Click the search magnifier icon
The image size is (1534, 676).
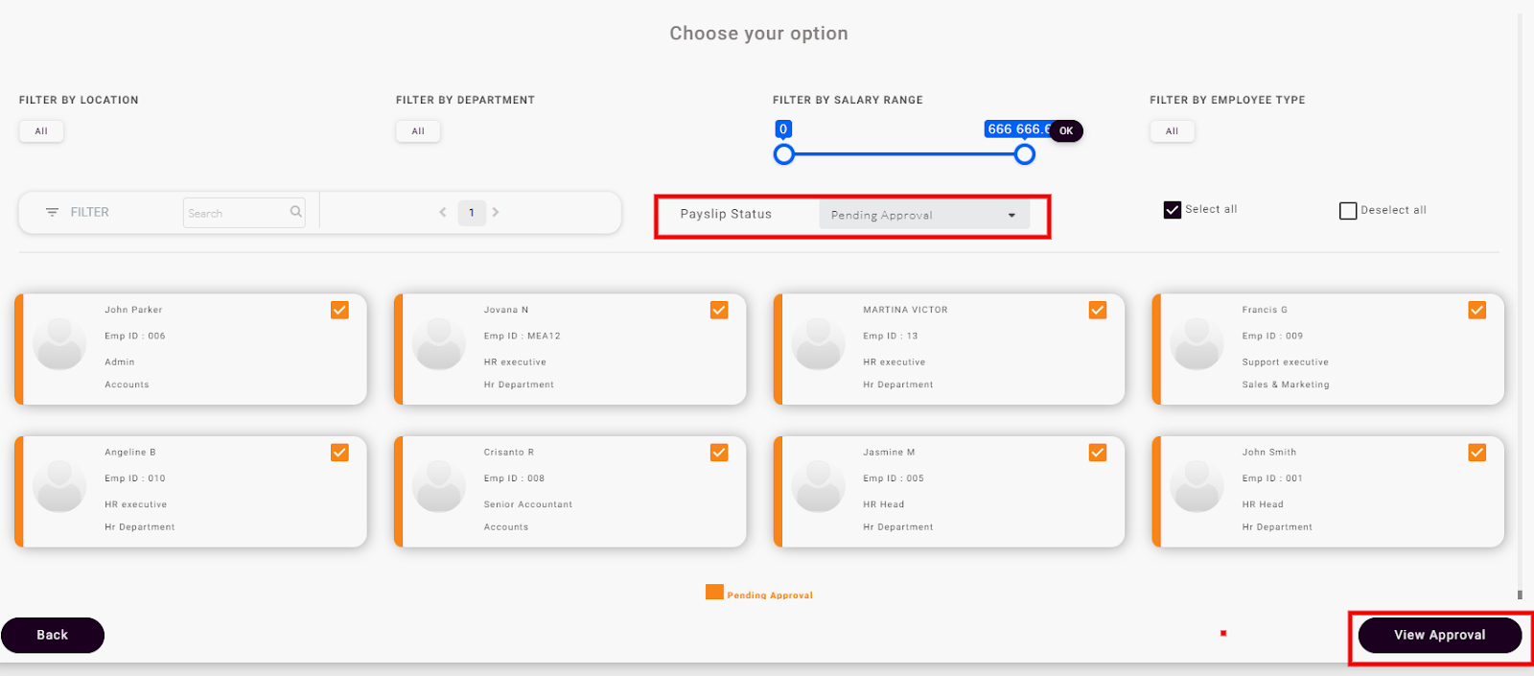tap(296, 212)
